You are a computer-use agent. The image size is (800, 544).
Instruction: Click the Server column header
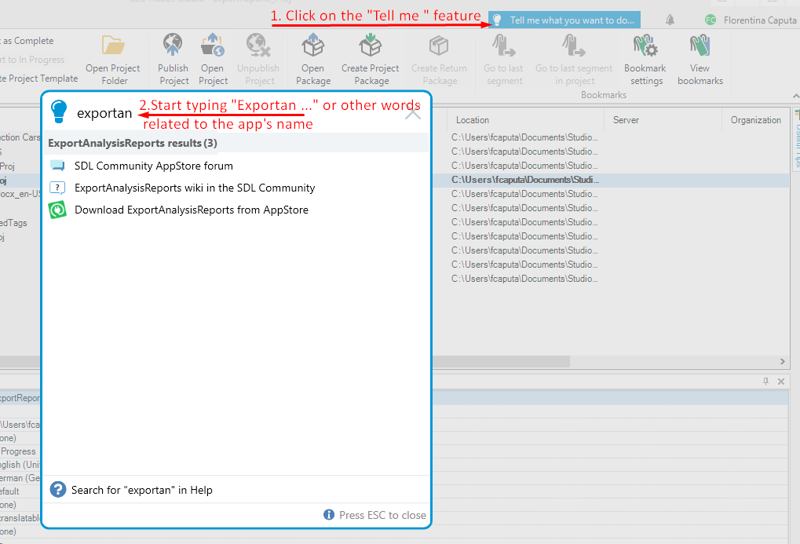tap(626, 120)
